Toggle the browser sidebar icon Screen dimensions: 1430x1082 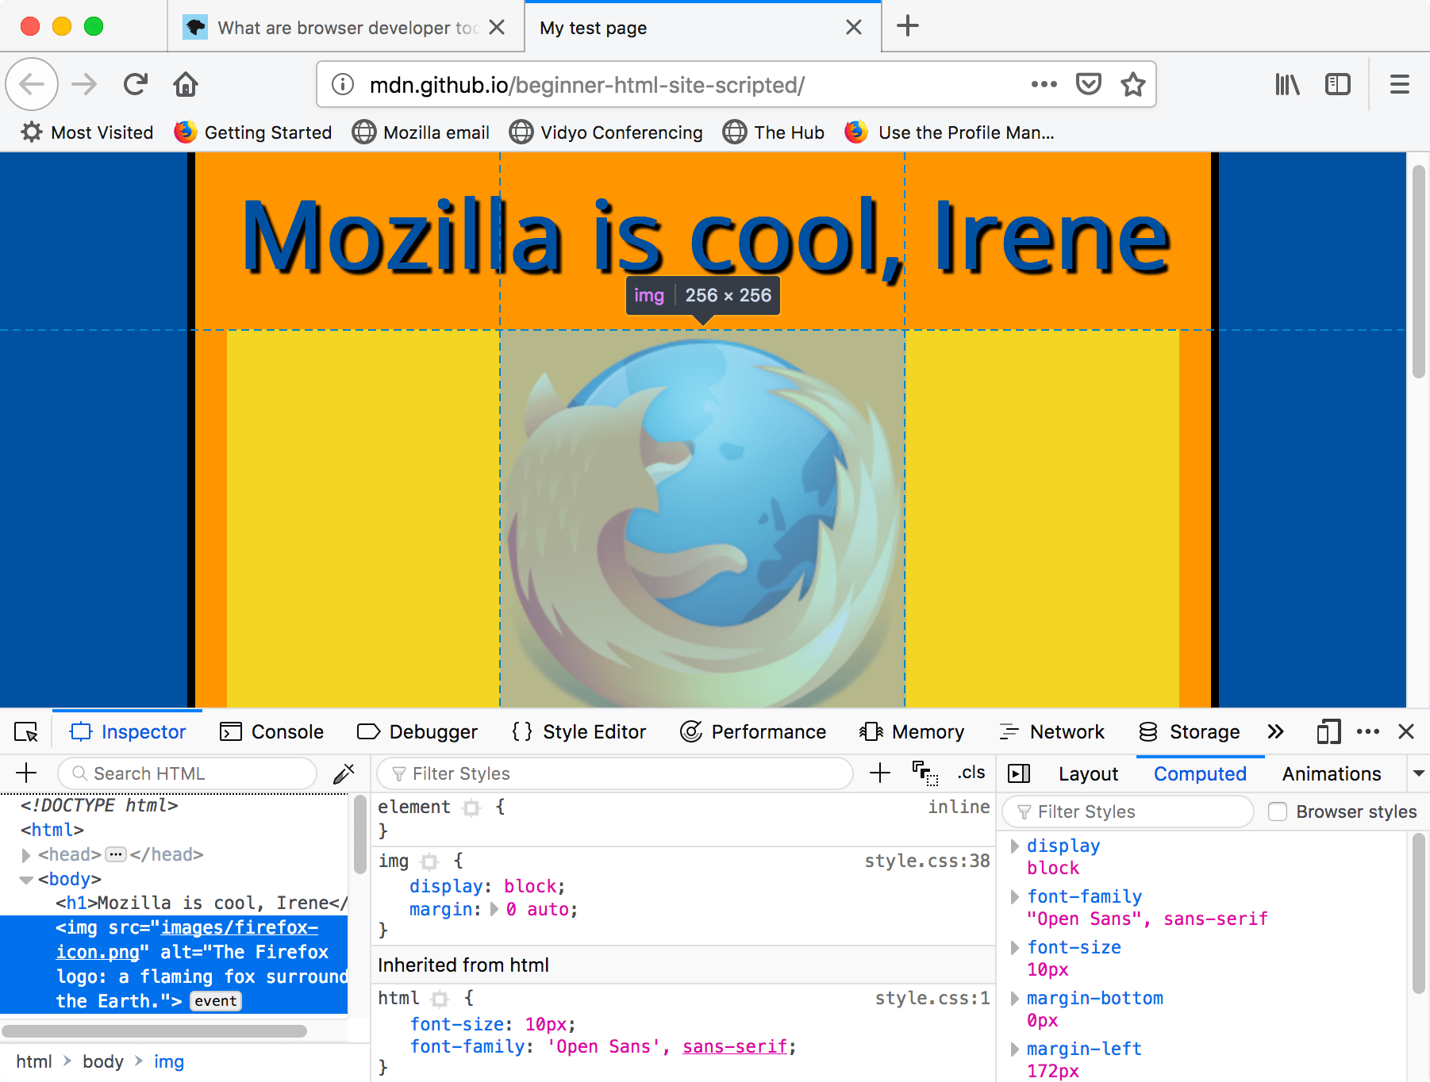[x=1338, y=84]
